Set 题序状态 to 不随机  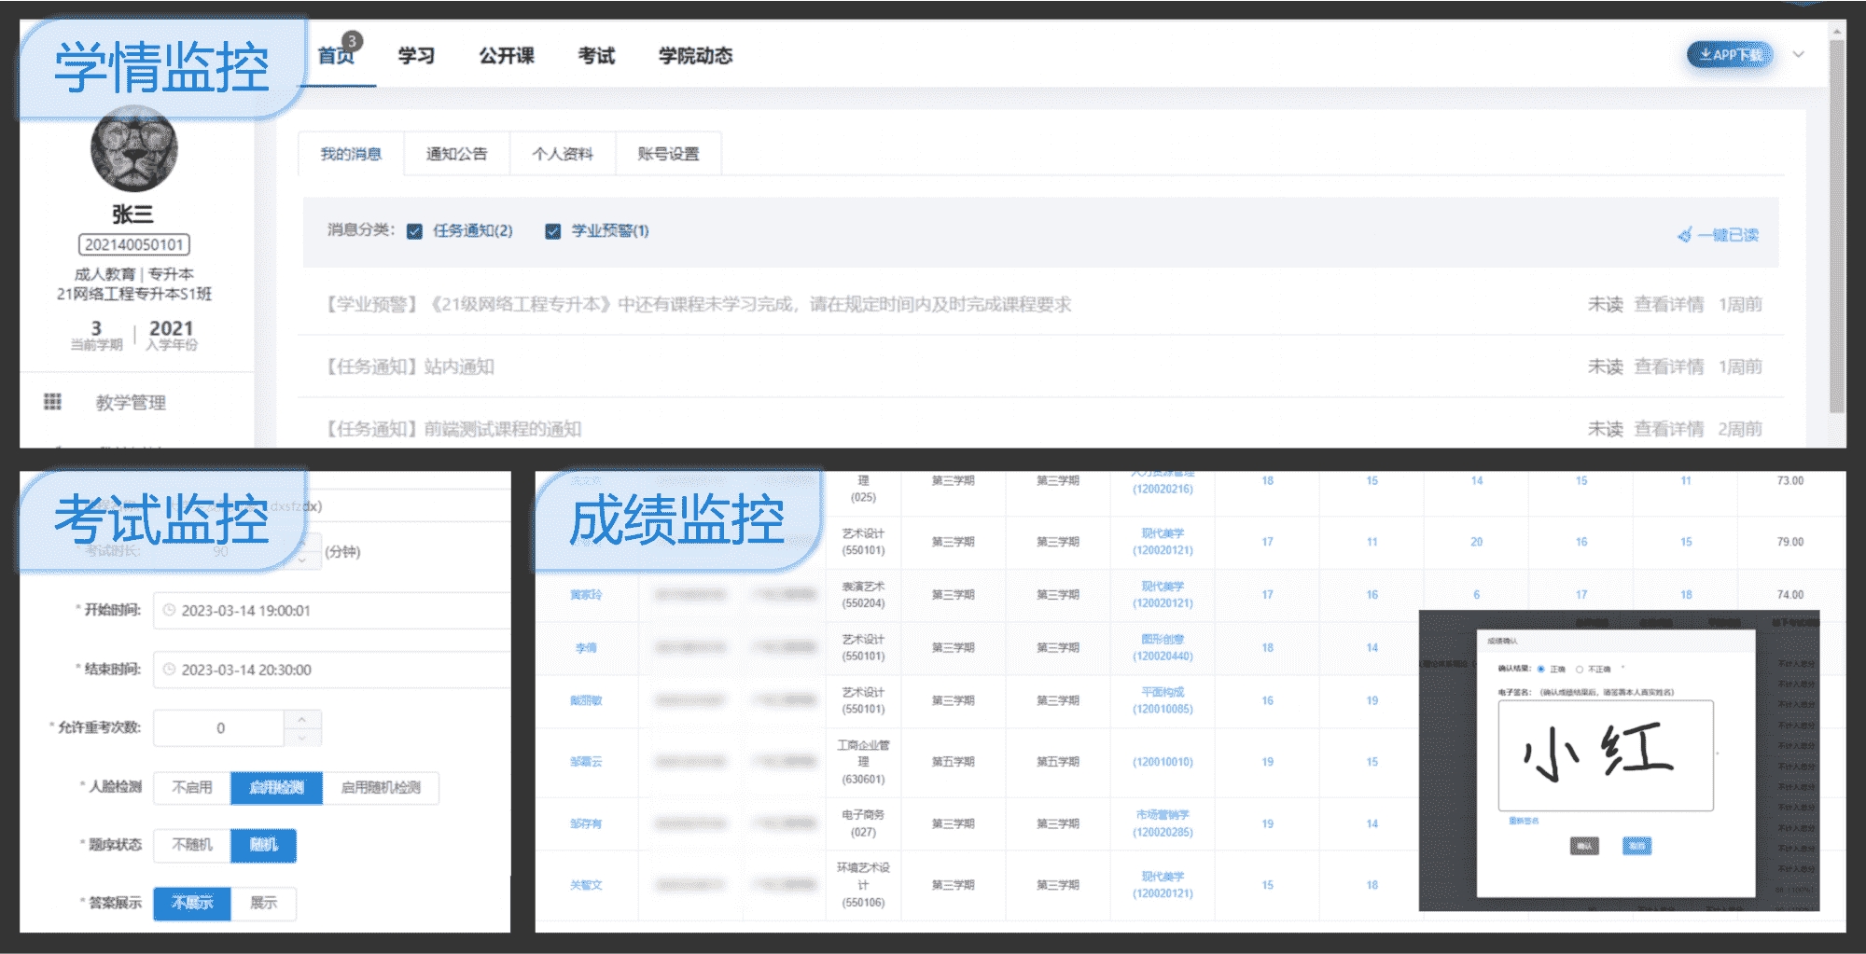click(192, 845)
